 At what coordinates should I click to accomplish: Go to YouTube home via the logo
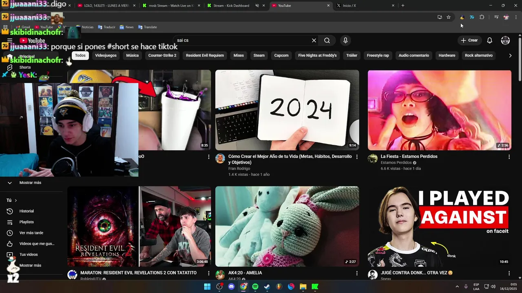click(32, 40)
